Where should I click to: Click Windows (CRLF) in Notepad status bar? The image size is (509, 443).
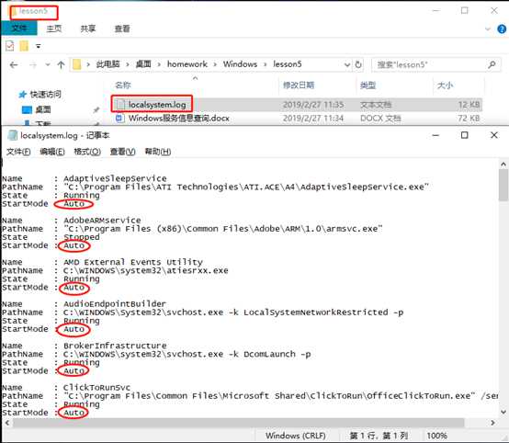click(x=296, y=436)
